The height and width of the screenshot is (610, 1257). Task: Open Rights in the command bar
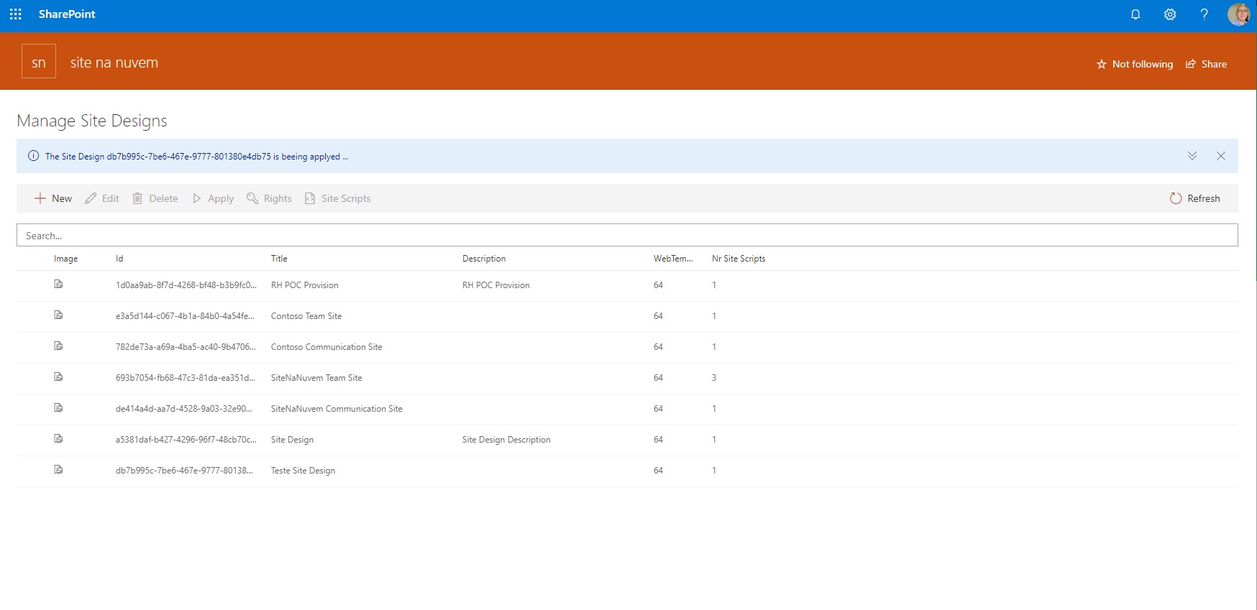click(269, 198)
